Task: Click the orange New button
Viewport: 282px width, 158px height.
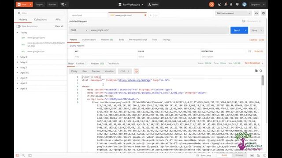Action: [x=22, y=4]
